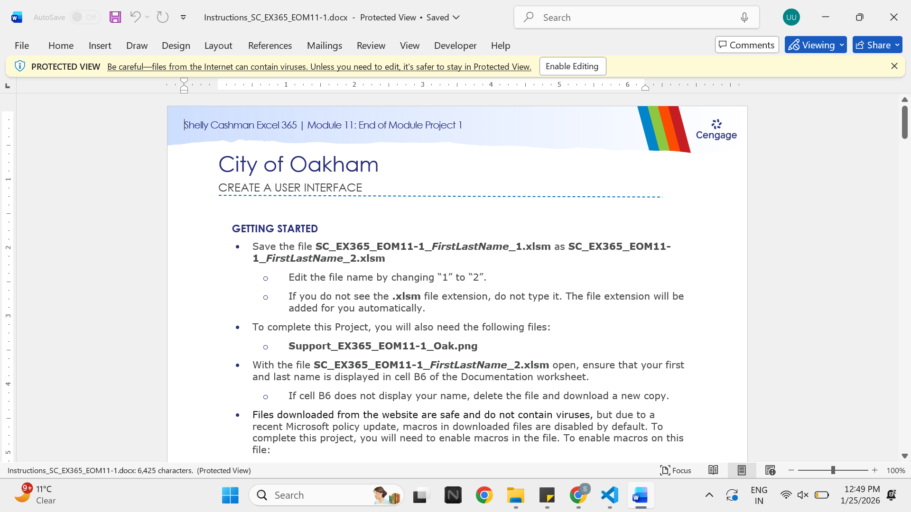Screen dimensions: 911x512
Task: Switch to the Insert tab
Action: (x=100, y=46)
